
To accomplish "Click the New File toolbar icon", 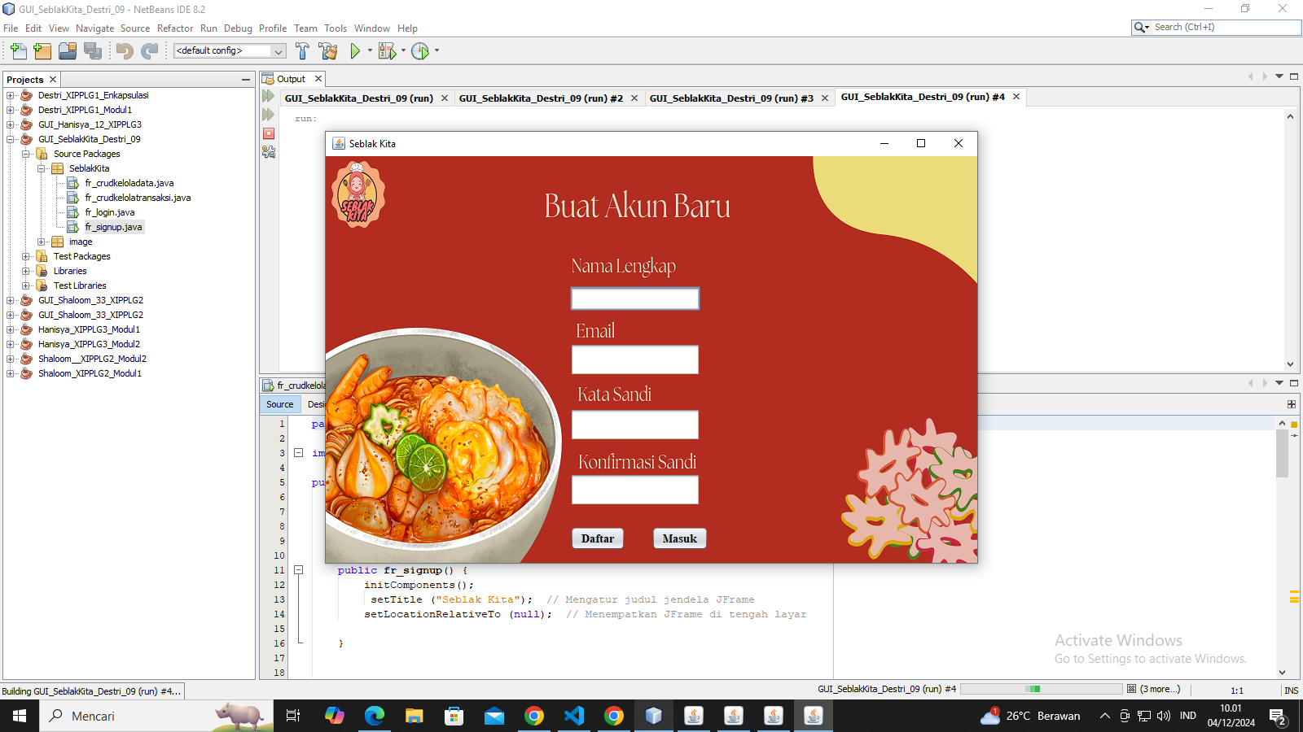I will 18,51.
